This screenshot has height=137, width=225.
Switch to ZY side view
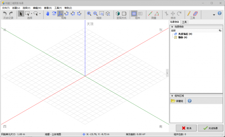point(79,14)
